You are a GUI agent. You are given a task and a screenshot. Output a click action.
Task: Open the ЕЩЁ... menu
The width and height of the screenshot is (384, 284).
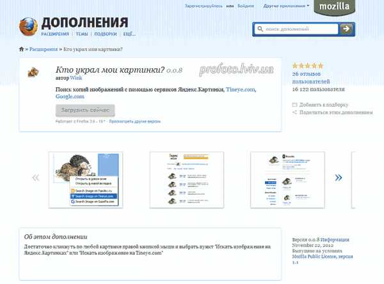(x=129, y=34)
